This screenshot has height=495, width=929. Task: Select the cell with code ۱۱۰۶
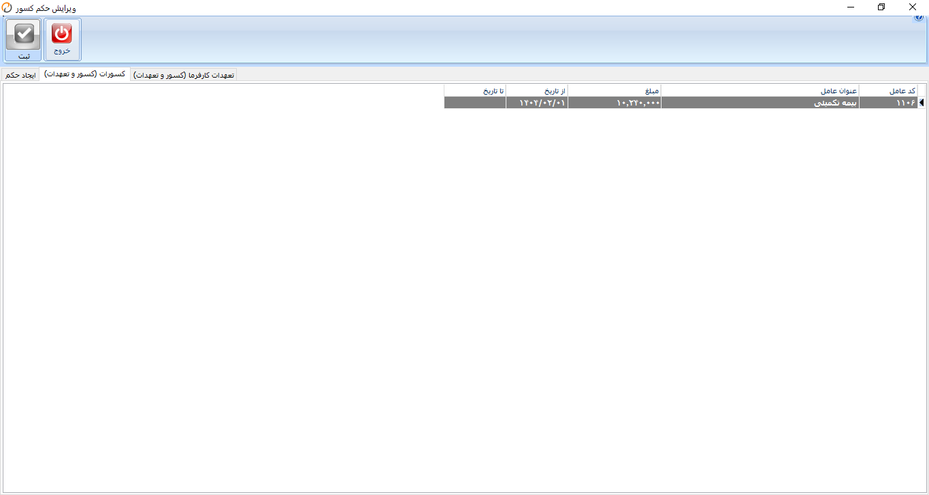[x=888, y=103]
